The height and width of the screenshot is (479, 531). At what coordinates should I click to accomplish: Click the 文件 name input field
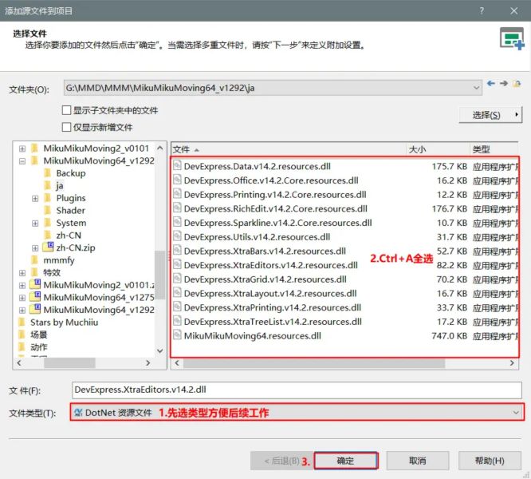point(295,390)
